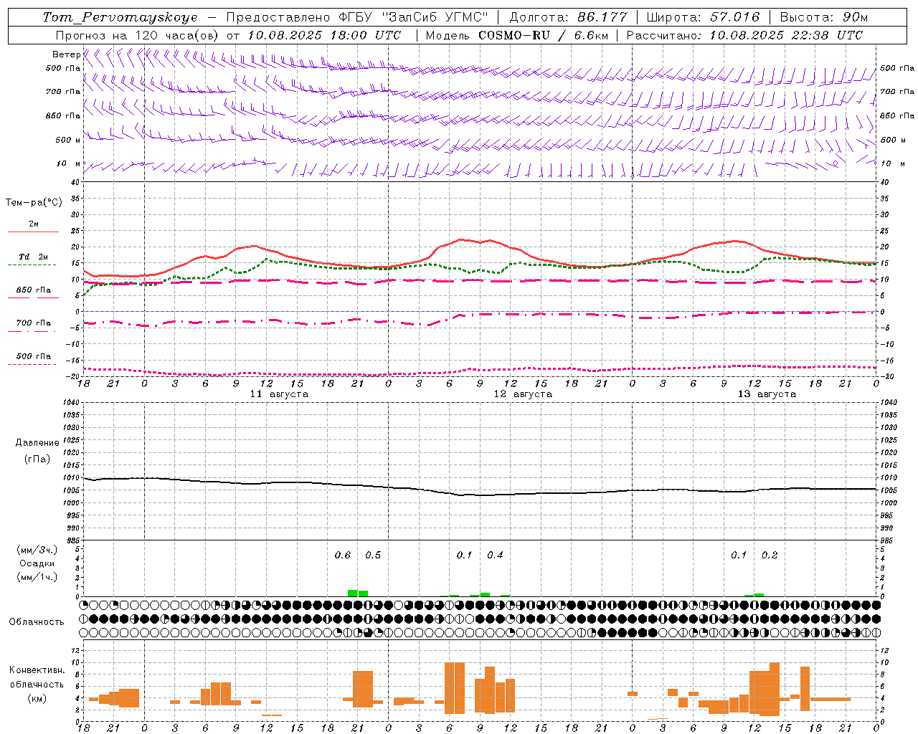Click the Осадки precipitation label
The height and width of the screenshot is (734, 918).
(37, 563)
